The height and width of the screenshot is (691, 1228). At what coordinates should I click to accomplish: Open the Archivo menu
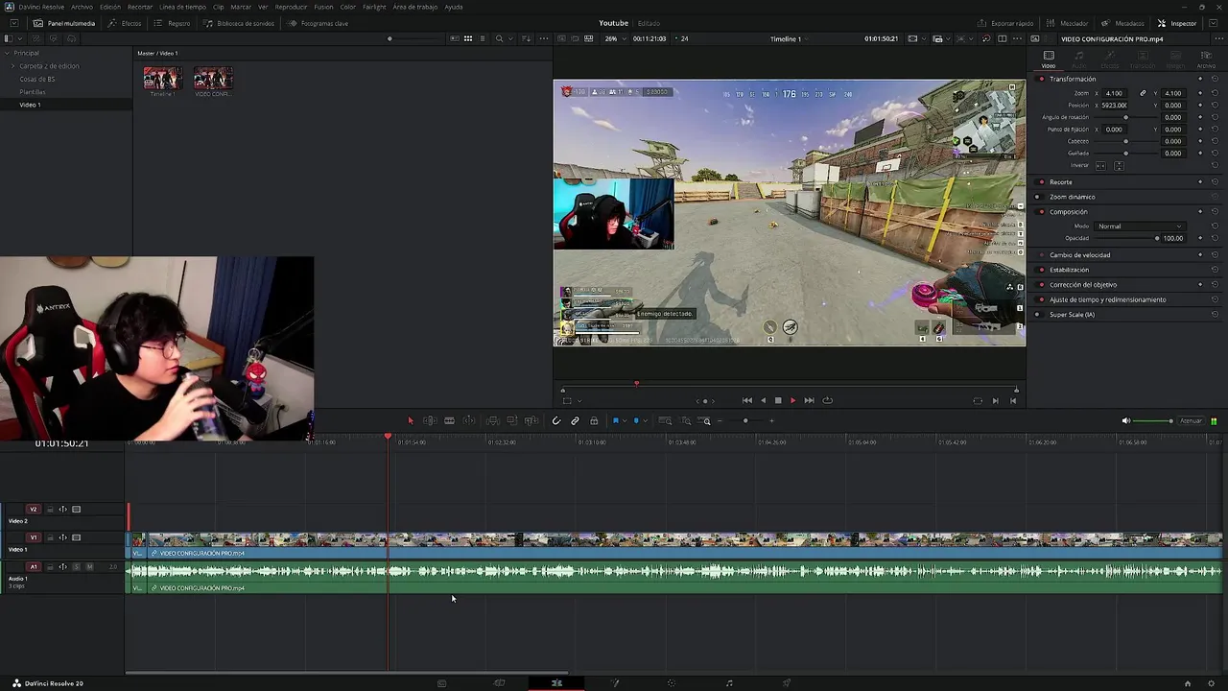coord(82,7)
